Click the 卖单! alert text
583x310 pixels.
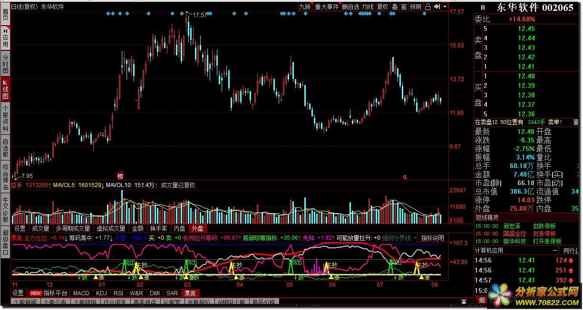pos(554,122)
